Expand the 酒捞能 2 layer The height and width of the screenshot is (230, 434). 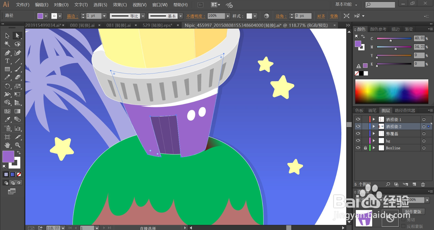pyautogui.click(x=374, y=126)
